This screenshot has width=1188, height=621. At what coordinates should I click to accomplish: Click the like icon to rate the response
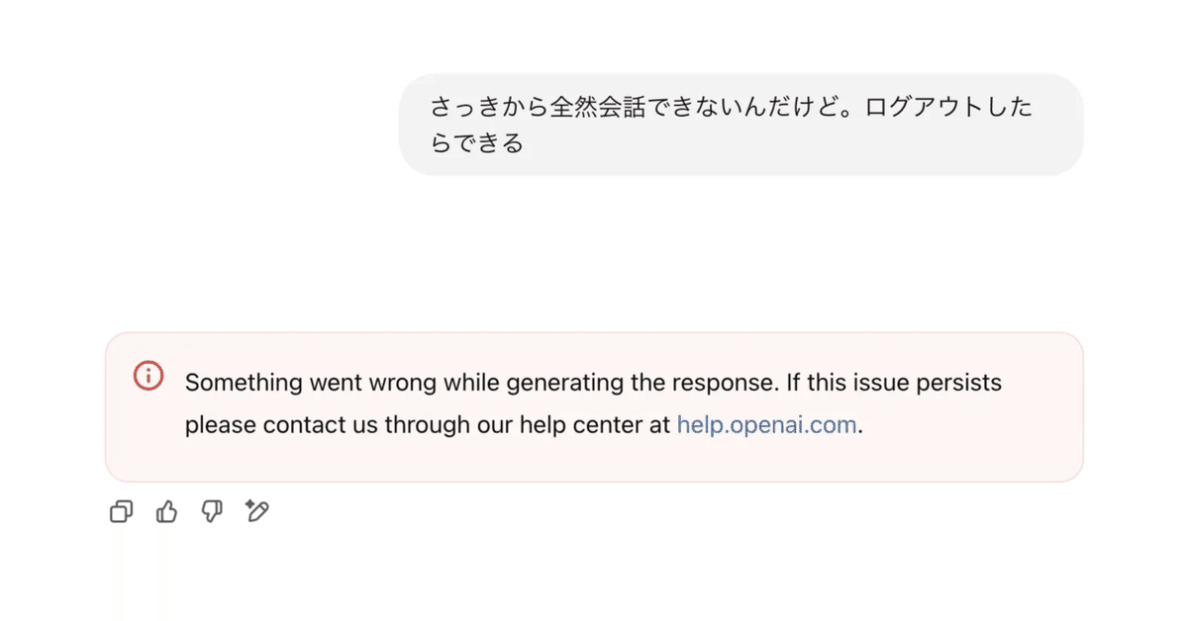pyautogui.click(x=165, y=511)
